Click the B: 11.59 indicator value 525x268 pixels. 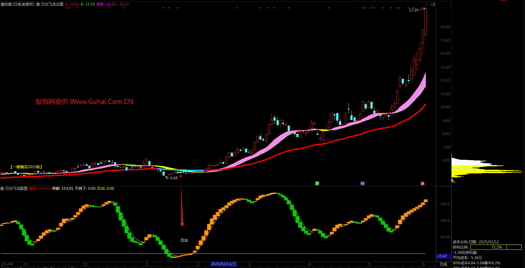tap(88, 4)
